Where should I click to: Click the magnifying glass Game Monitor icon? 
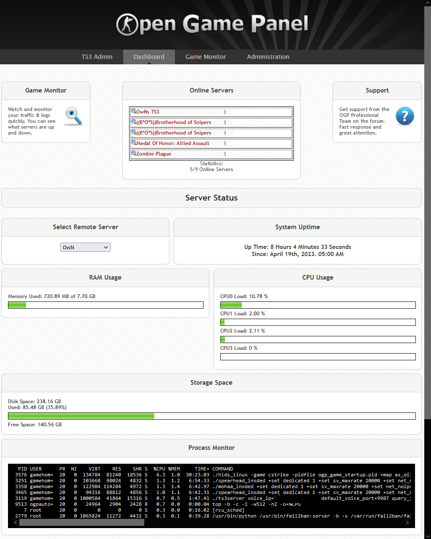point(74,116)
